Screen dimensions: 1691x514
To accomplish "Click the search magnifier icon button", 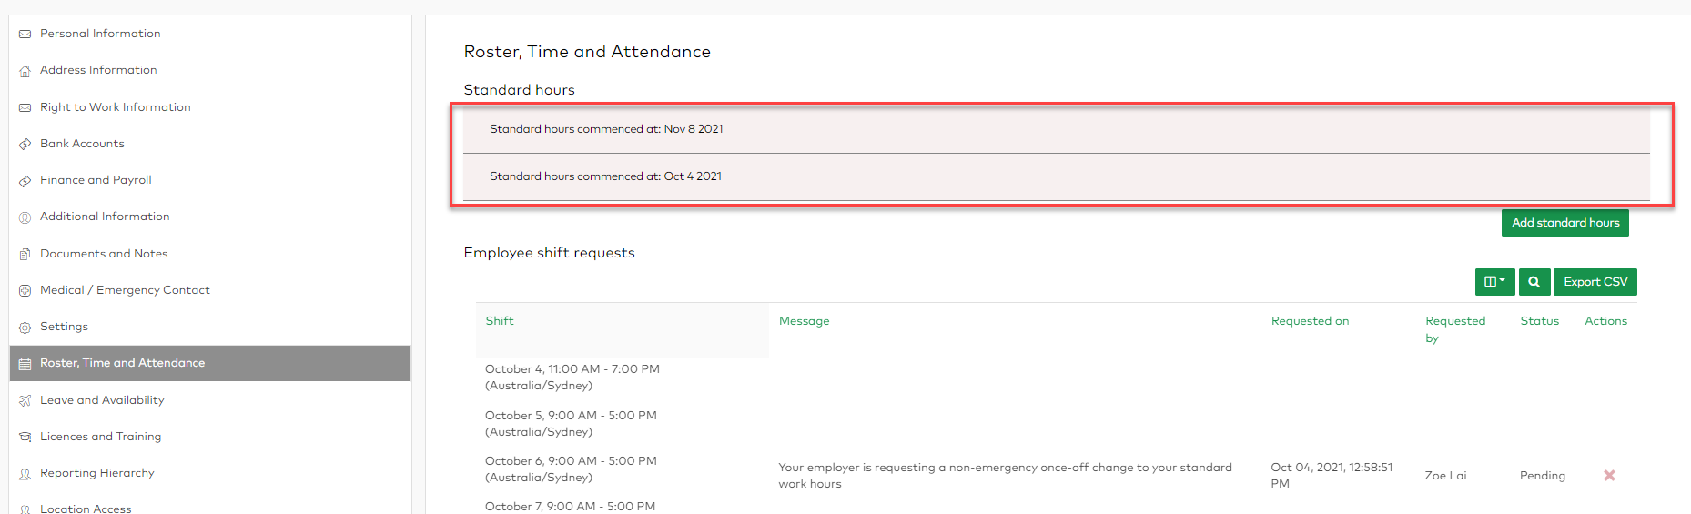I will pos(1534,282).
